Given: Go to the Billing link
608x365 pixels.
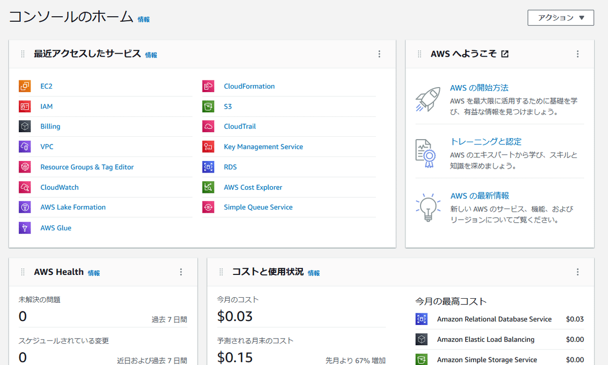Looking at the screenshot, I should 50,127.
